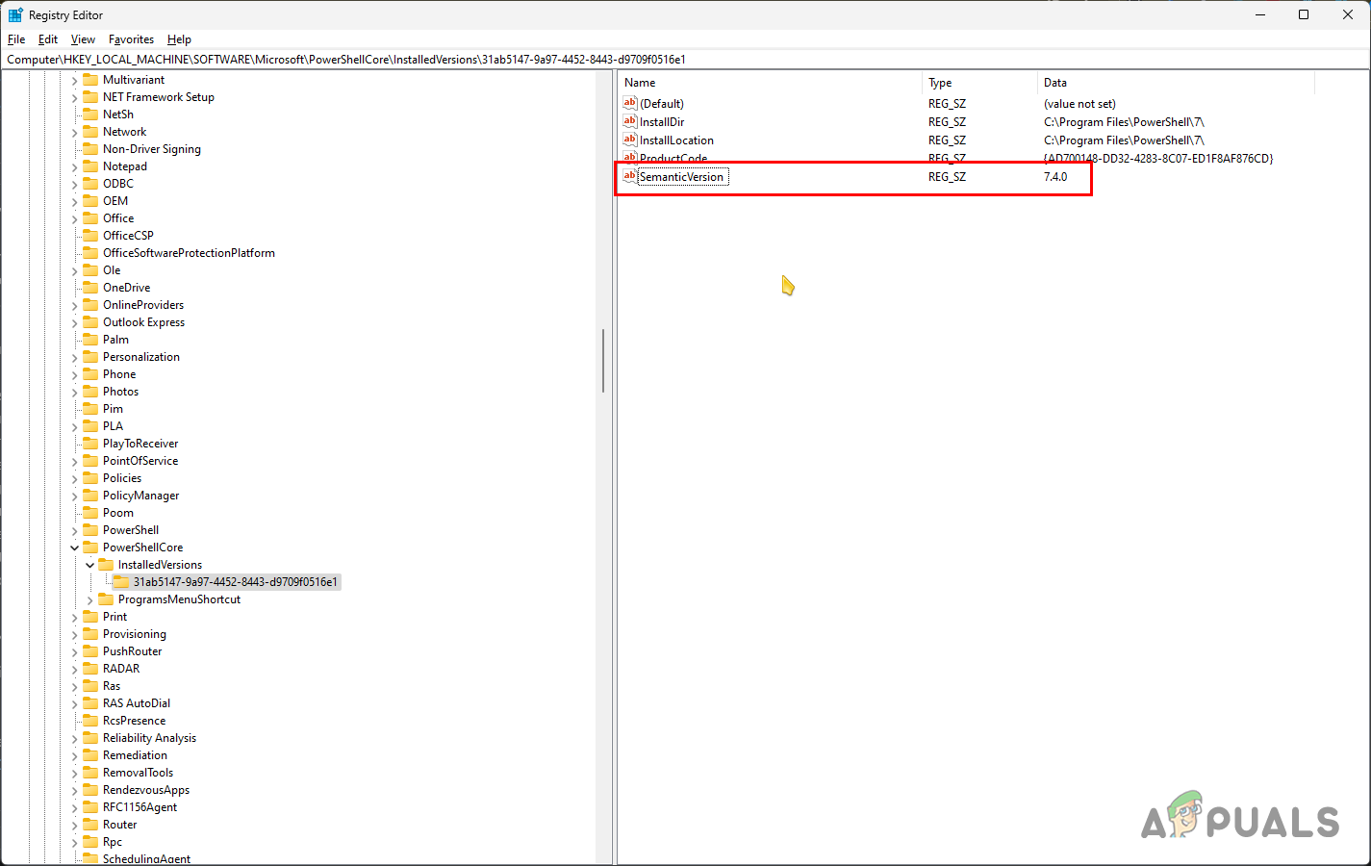The width and height of the screenshot is (1371, 866).
Task: Open the View menu
Action: [82, 39]
